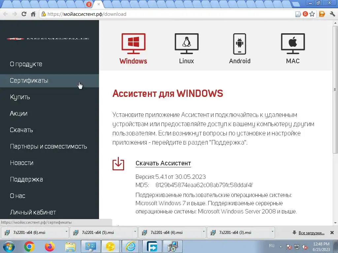338x253 pixels.
Task: Click the yellow globe taskbar icon
Action: click(x=110, y=246)
